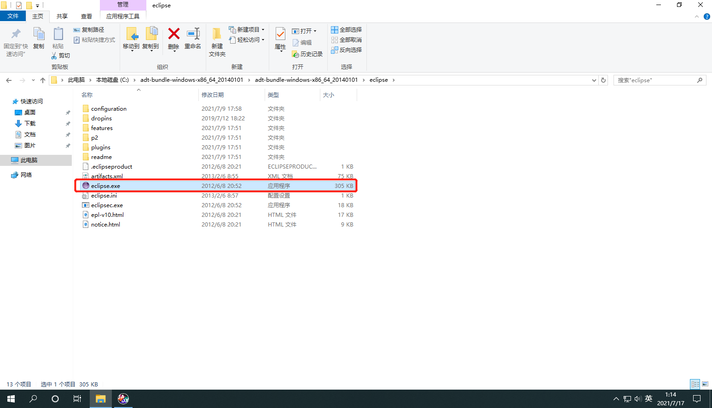Expand the Open button dropdown
The width and height of the screenshot is (712, 408).
click(x=315, y=31)
